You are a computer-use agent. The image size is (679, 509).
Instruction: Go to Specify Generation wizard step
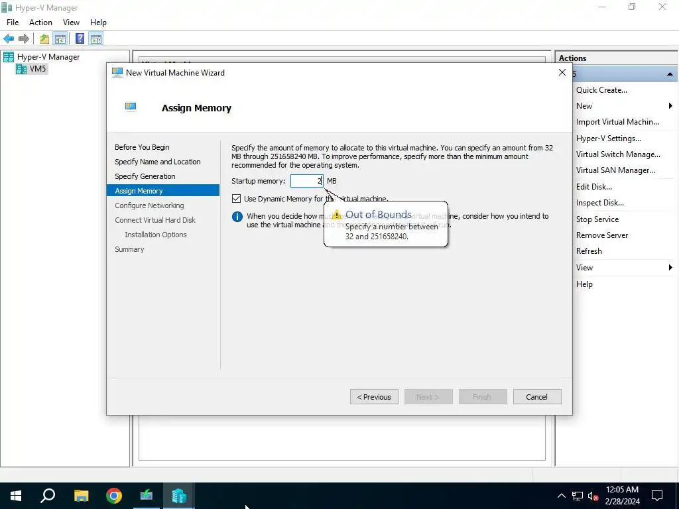pos(145,176)
